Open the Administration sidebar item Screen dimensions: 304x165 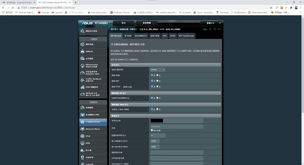93,157
